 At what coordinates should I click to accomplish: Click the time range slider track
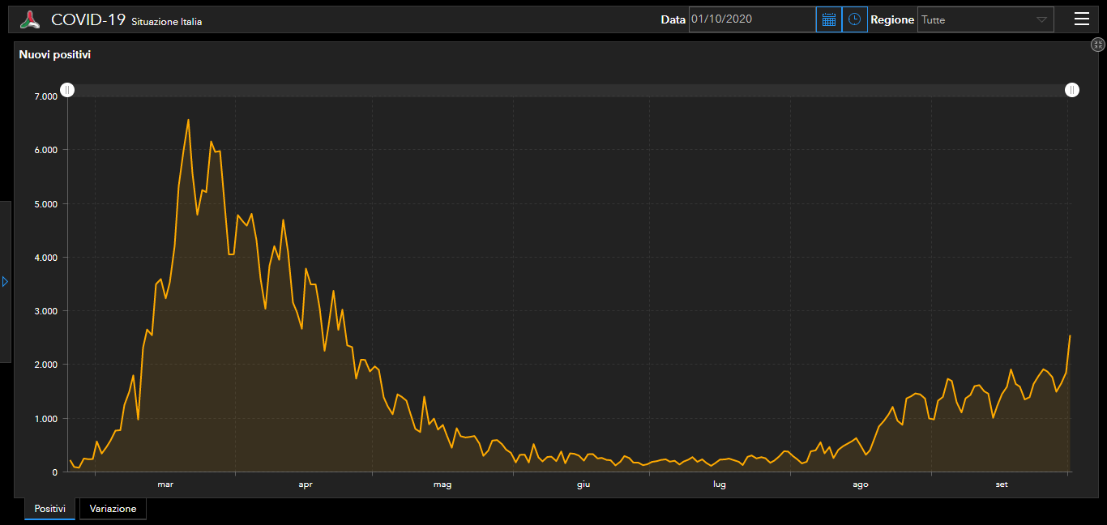click(x=567, y=90)
